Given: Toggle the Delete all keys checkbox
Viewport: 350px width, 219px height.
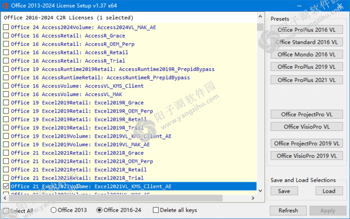Looking at the screenshot, I should [156, 210].
